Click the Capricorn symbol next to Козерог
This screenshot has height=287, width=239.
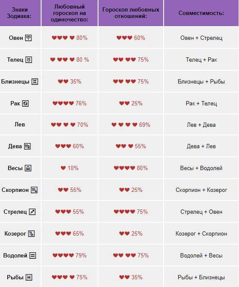tap(31, 234)
